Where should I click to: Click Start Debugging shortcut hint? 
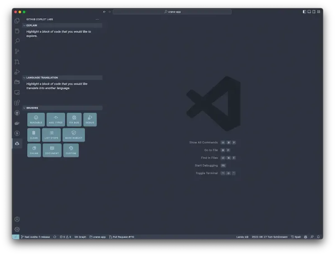pyautogui.click(x=206, y=165)
